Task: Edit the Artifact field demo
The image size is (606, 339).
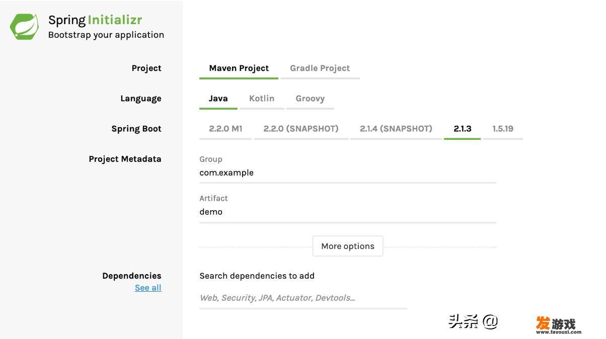Action: 348,212
